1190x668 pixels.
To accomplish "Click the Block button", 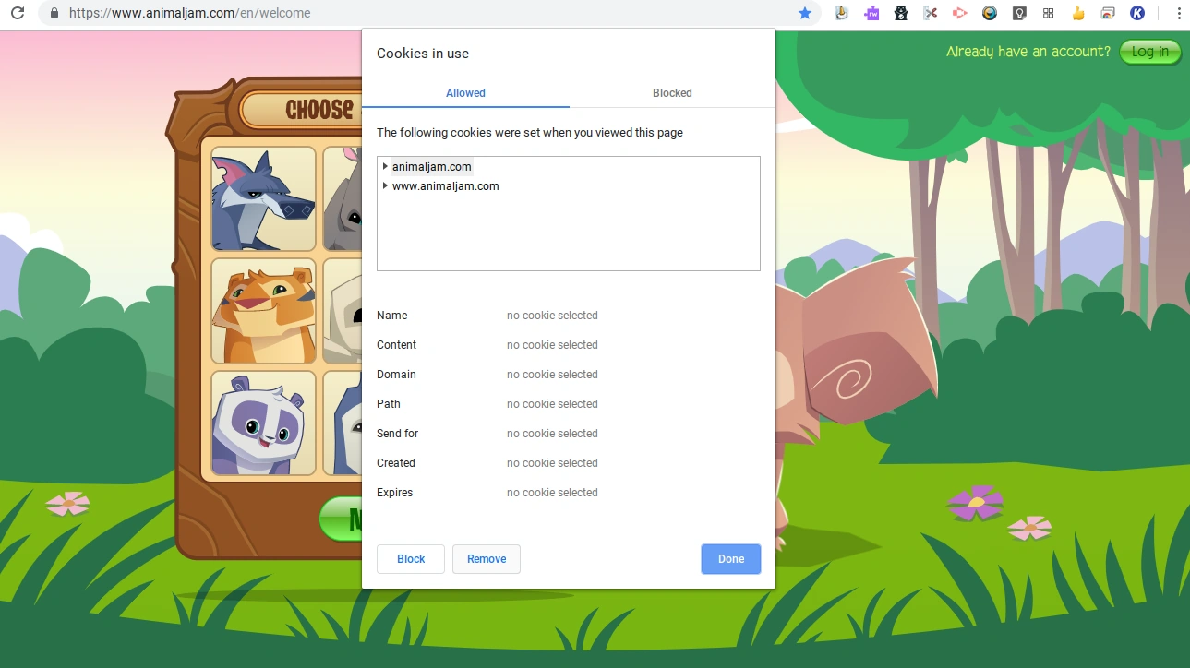I will [x=411, y=559].
